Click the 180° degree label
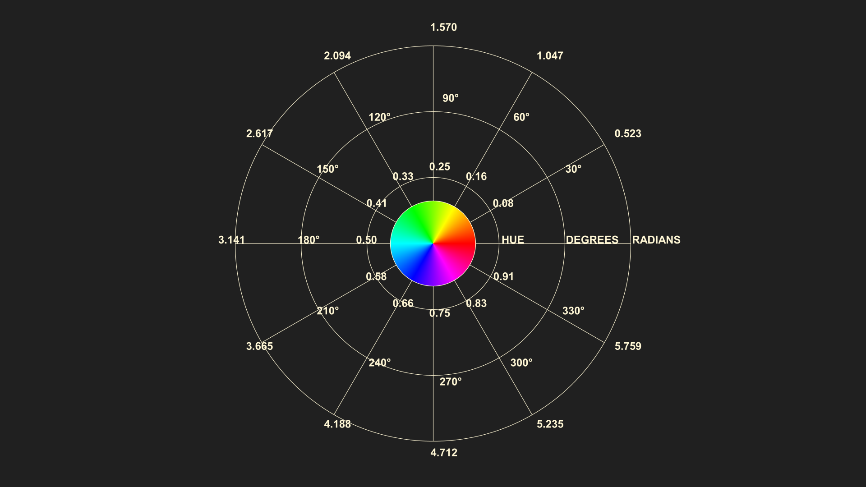This screenshot has height=487, width=866. click(x=309, y=240)
